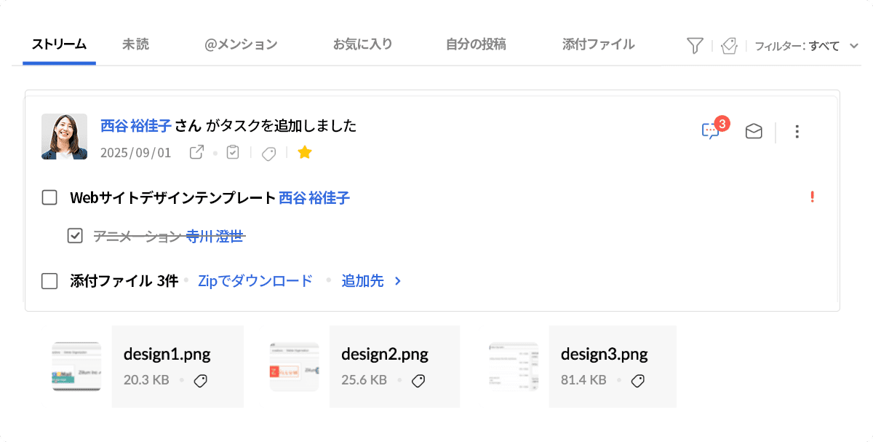Click the design3.png file name
Image resolution: width=873 pixels, height=442 pixels.
click(605, 355)
